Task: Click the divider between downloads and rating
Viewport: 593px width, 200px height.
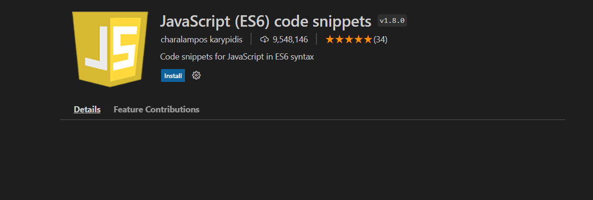Action: pyautogui.click(x=317, y=40)
